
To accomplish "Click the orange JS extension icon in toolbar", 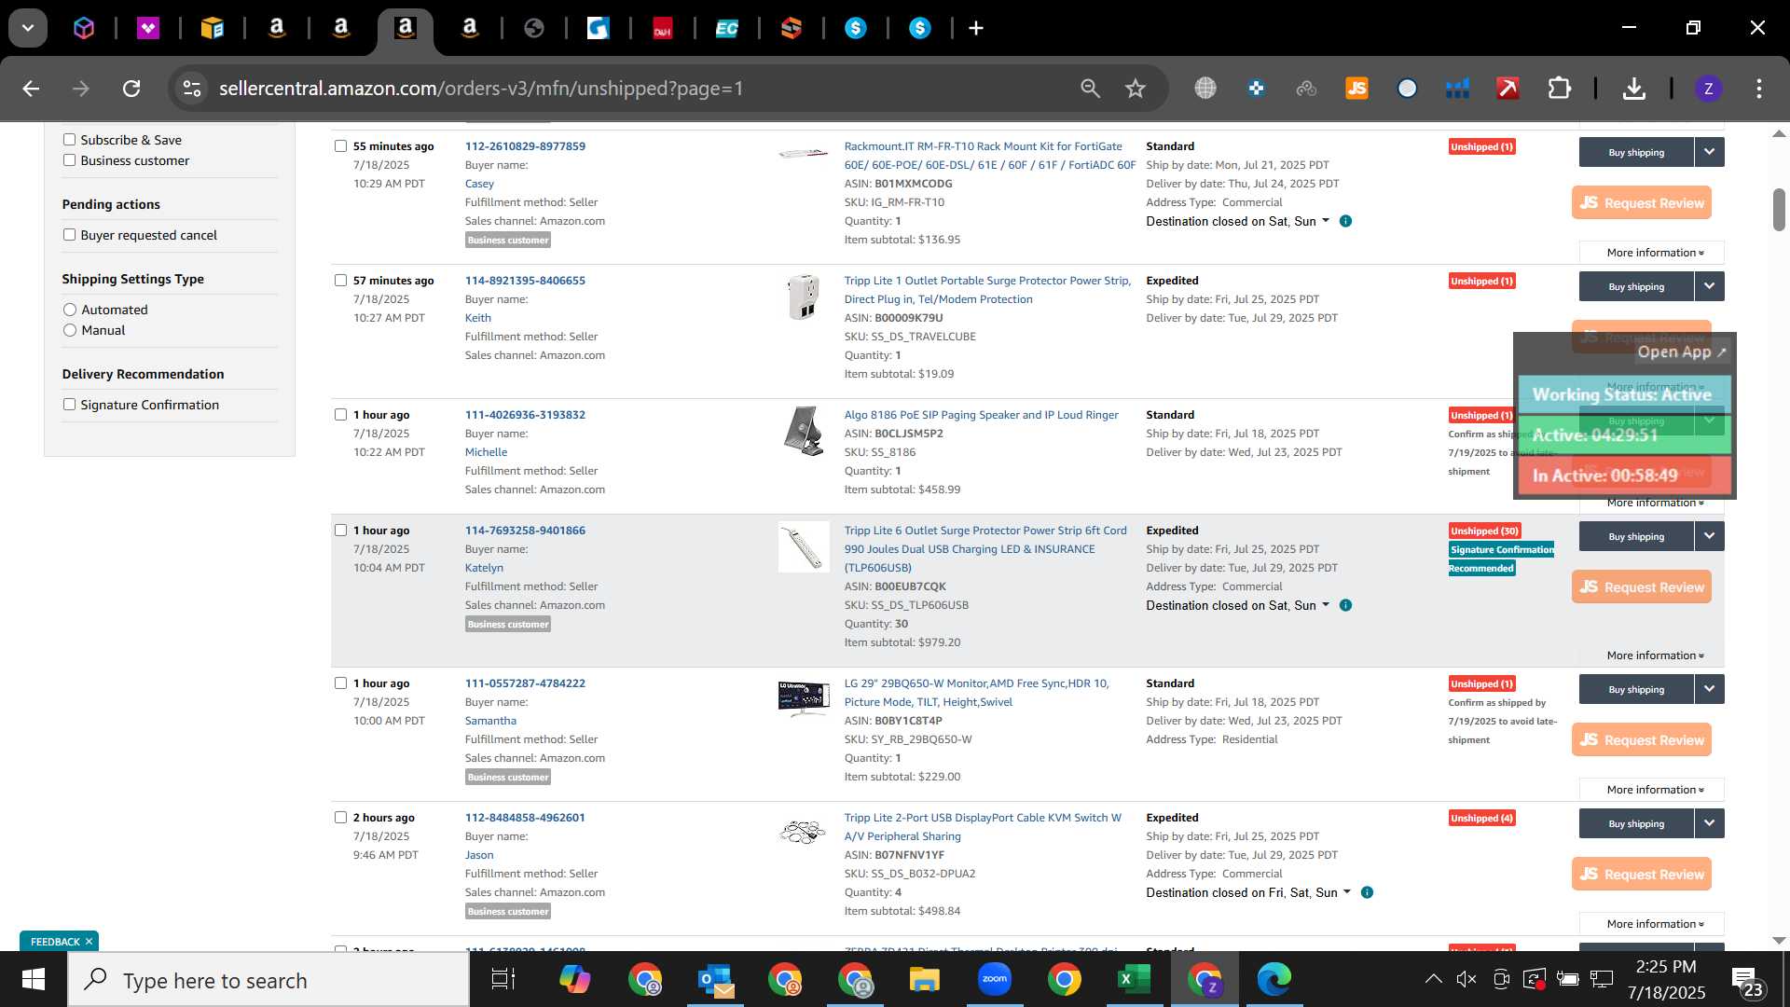I will tap(1356, 89).
